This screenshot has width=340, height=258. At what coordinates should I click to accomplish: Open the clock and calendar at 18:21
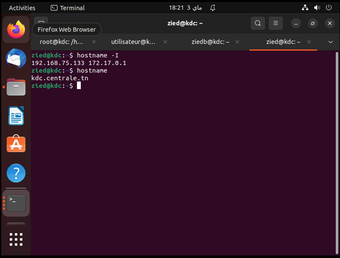(185, 8)
